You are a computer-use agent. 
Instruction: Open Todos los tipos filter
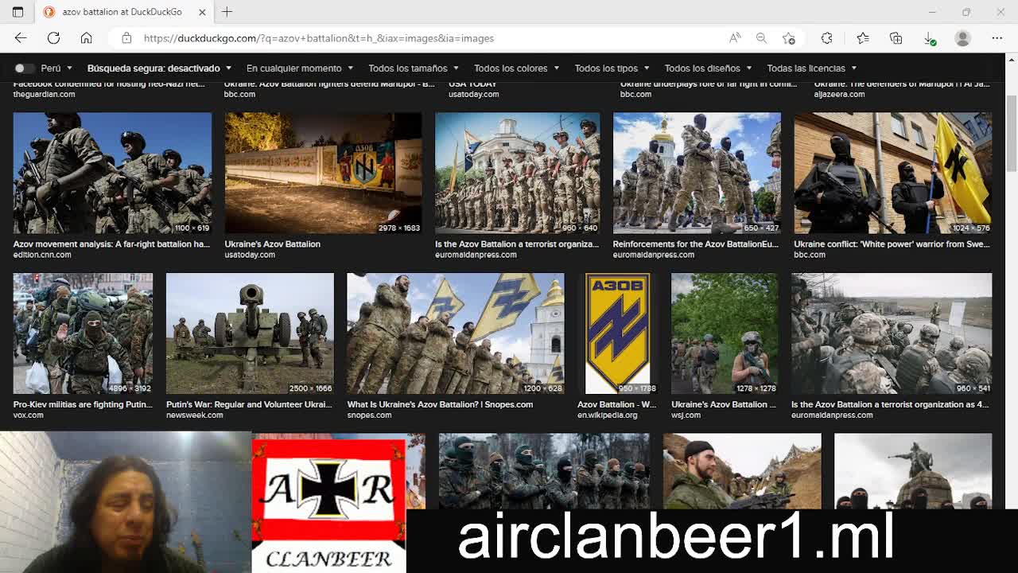click(612, 68)
